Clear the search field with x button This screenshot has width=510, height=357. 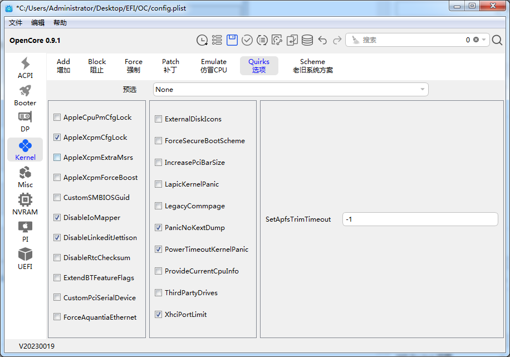[476, 40]
